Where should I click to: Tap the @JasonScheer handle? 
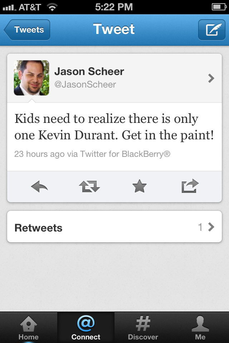click(x=85, y=85)
